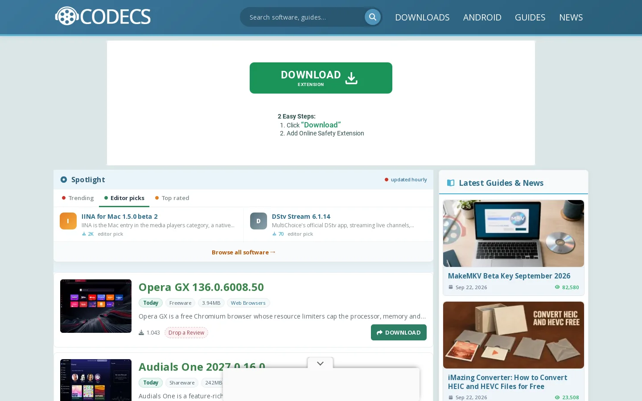Click the Opera GX description text
Viewport: 642px width, 401px height.
click(x=282, y=316)
